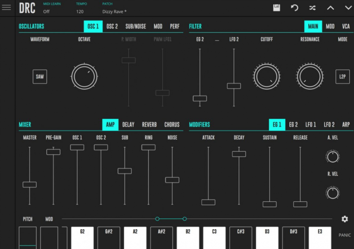The width and height of the screenshot is (354, 249).
Task: Open the Dizzy Rave patch selector
Action: coord(114,11)
